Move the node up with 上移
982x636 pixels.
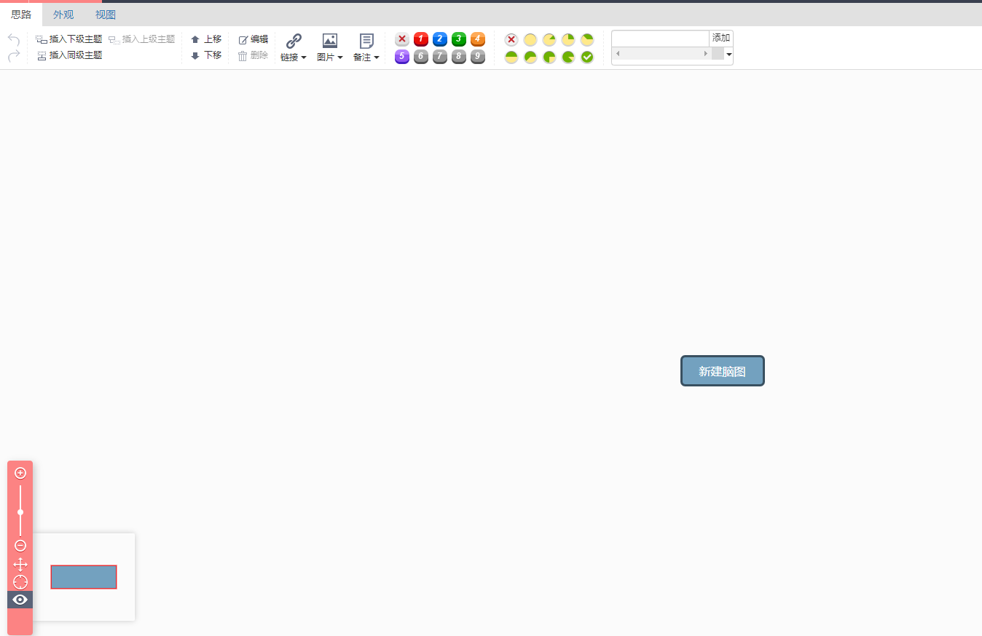206,39
